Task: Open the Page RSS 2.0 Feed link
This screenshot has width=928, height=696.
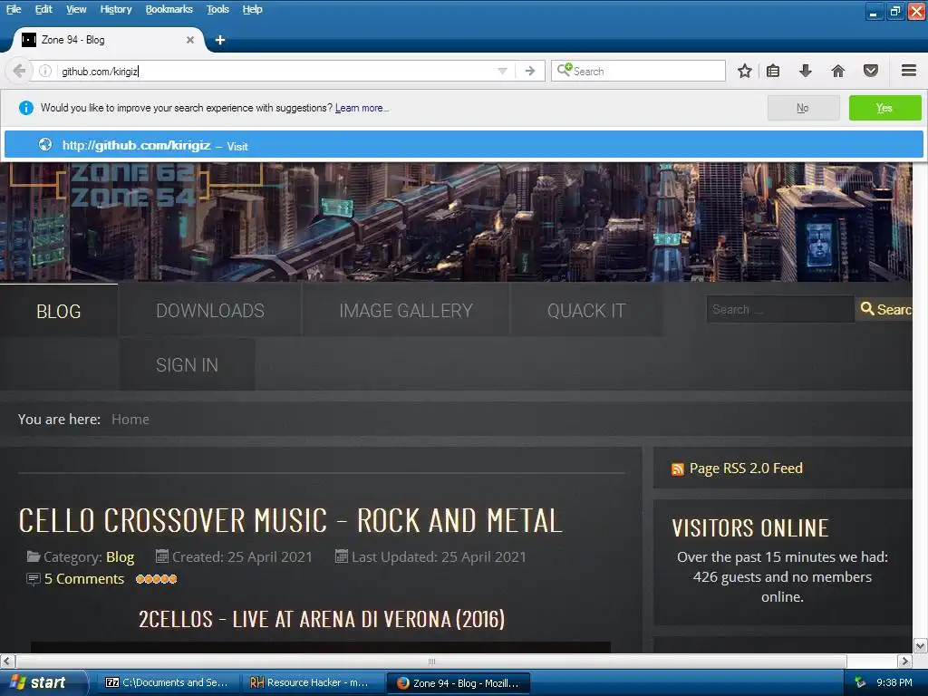Action: click(x=746, y=469)
